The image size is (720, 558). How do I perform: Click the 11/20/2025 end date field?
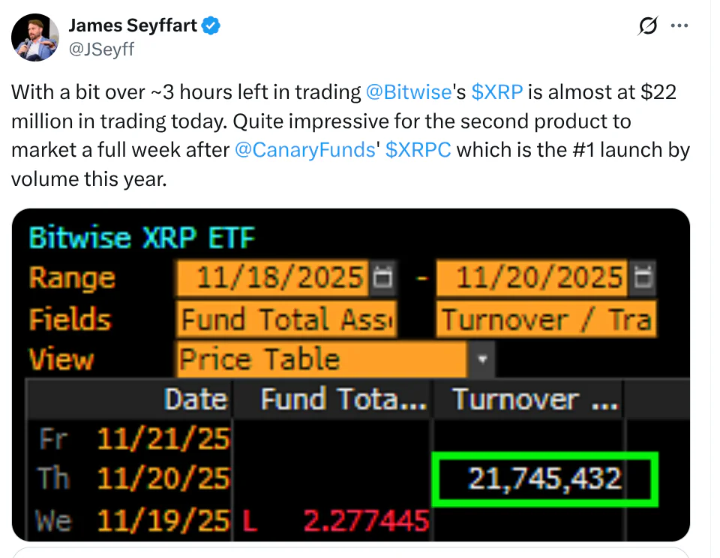pyautogui.click(x=532, y=279)
